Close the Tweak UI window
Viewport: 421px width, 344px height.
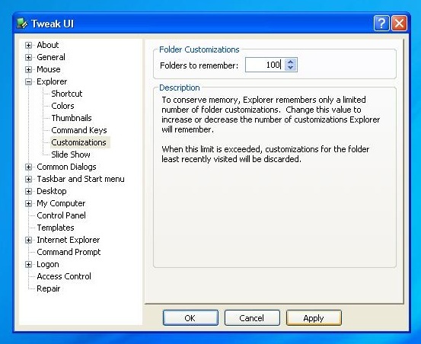[x=399, y=24]
